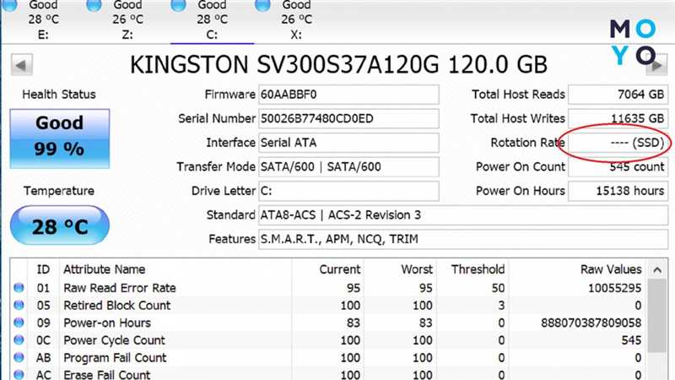Viewport: 675px width, 380px height.
Task: Click the ID column header
Action: click(x=44, y=269)
